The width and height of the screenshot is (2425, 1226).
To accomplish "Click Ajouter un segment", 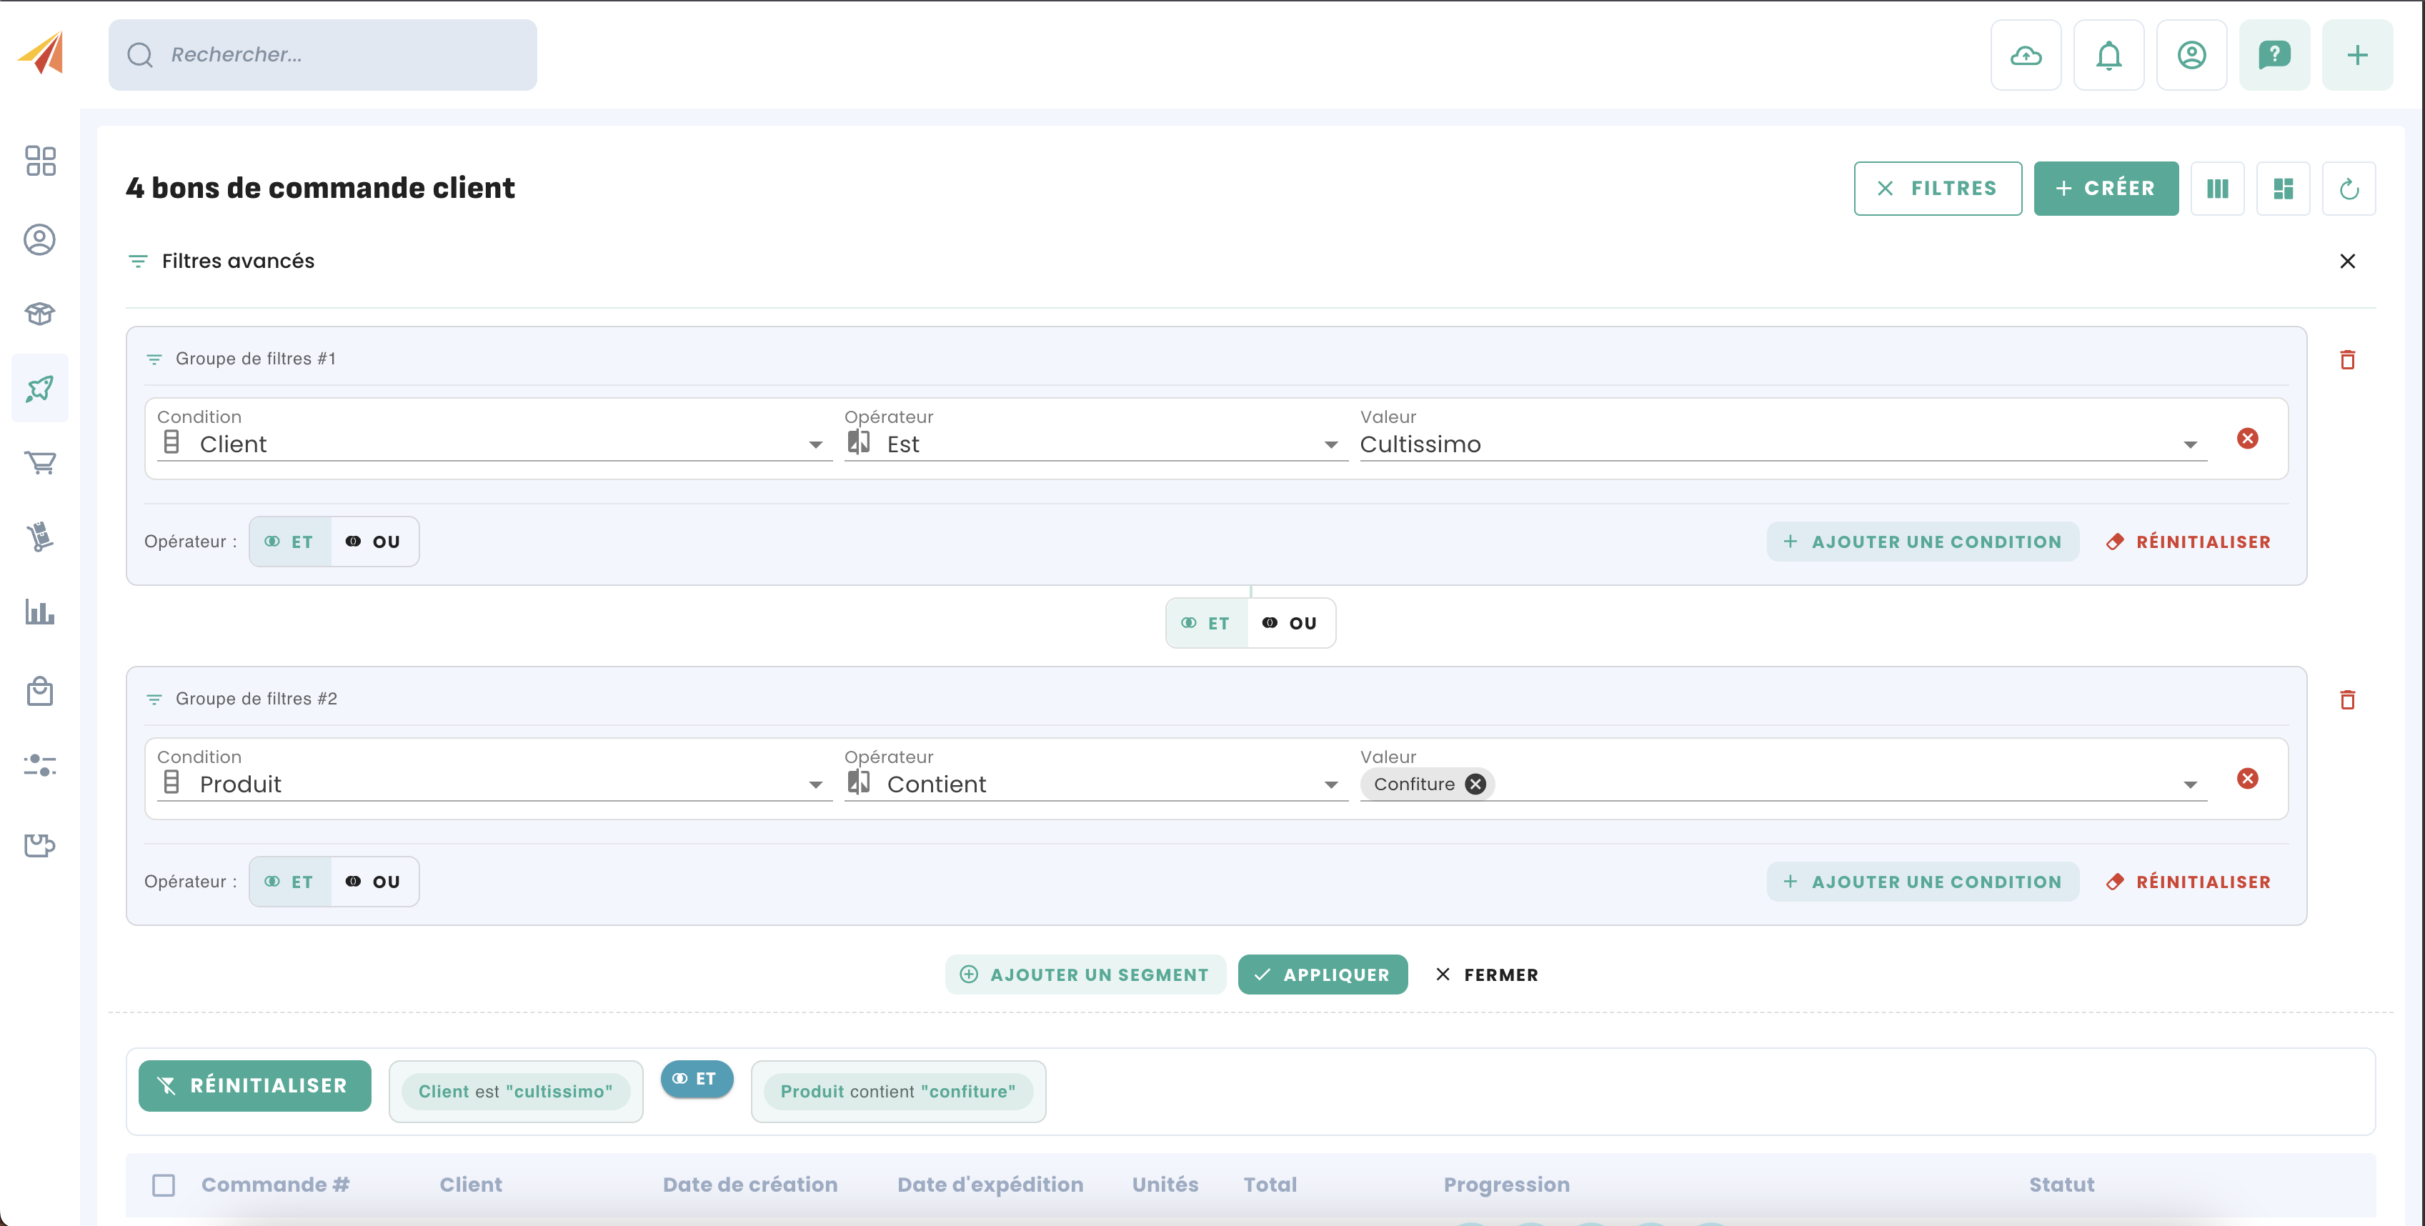I will (1085, 975).
